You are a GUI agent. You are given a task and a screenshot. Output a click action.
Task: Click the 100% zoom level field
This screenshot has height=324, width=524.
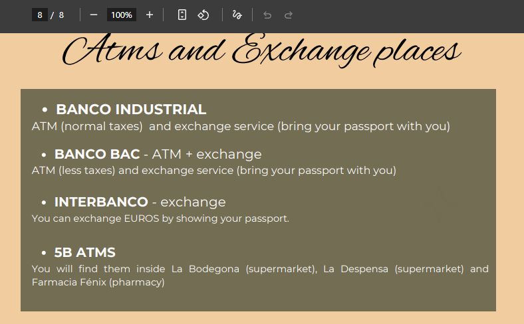click(x=121, y=15)
